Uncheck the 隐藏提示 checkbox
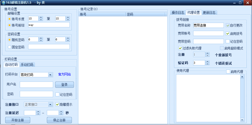 (x=57, y=104)
